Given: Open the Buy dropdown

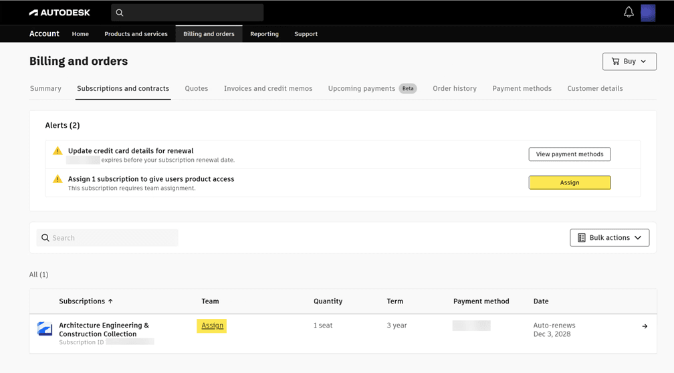Looking at the screenshot, I should tap(629, 61).
